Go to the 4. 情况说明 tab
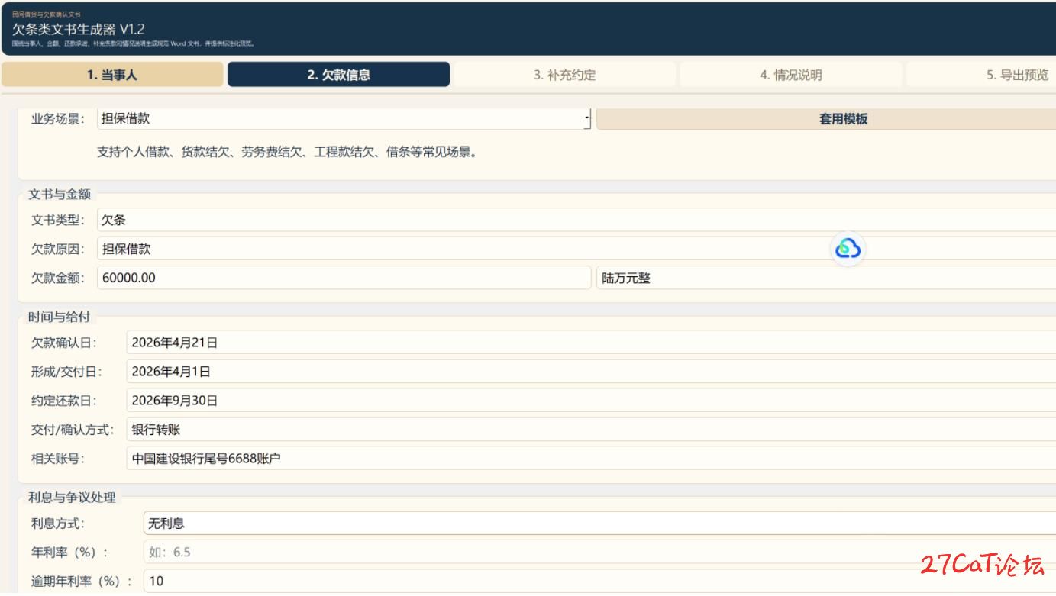Image resolution: width=1056 pixels, height=596 pixels. [790, 75]
